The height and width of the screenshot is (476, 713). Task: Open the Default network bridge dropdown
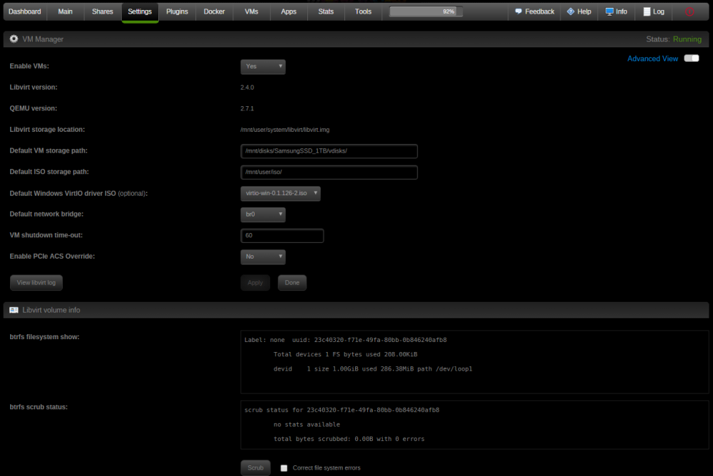(263, 214)
